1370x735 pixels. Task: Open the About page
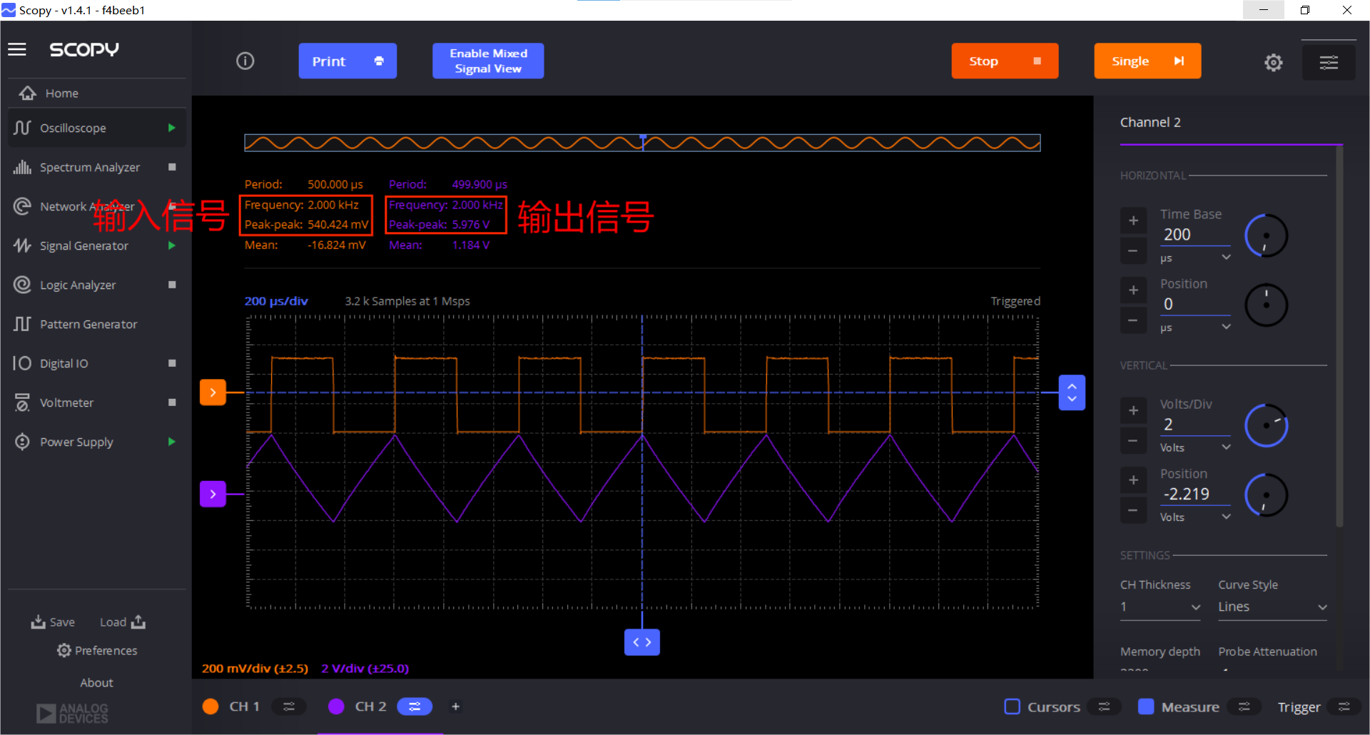[96, 683]
